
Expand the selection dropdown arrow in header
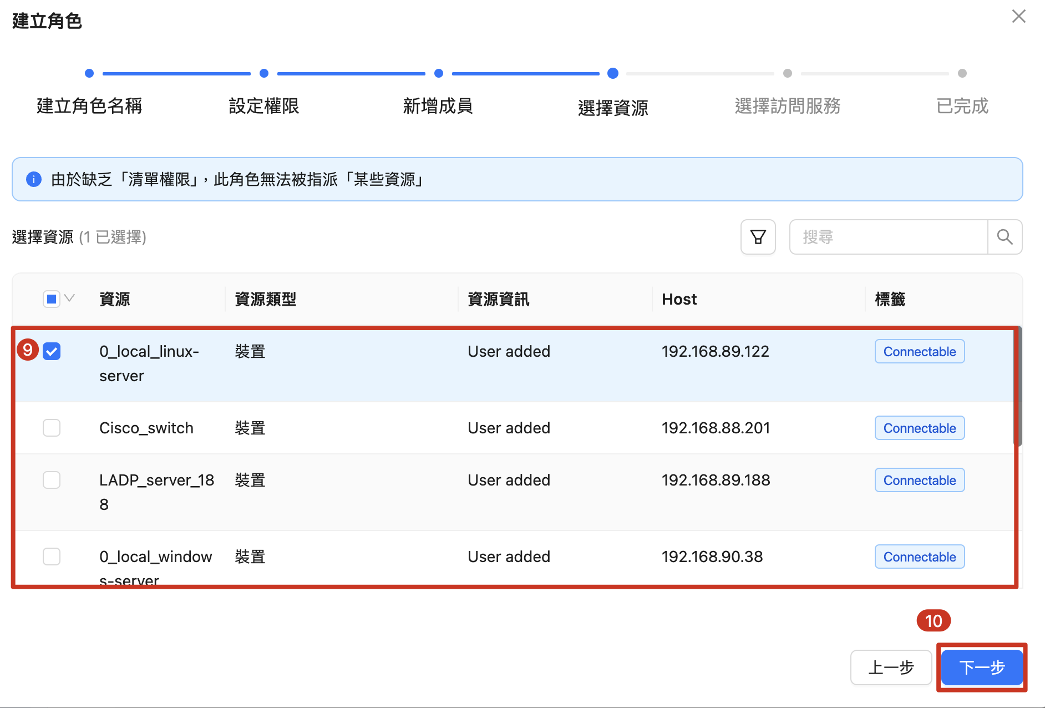(x=70, y=299)
